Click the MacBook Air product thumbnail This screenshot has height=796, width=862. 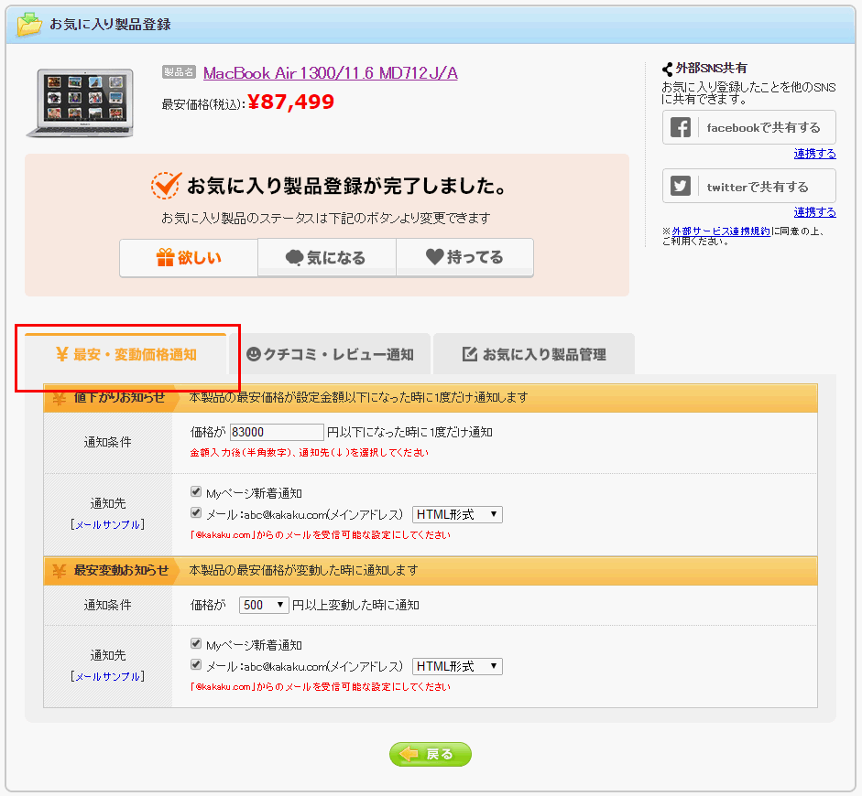[81, 102]
